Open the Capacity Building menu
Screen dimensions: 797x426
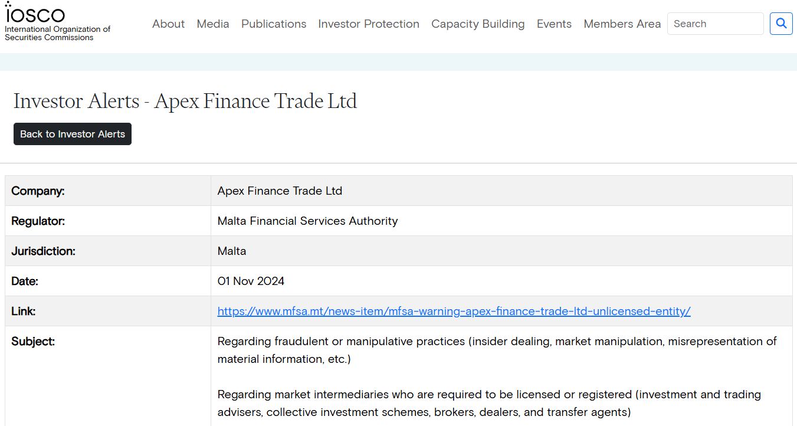pyautogui.click(x=478, y=24)
